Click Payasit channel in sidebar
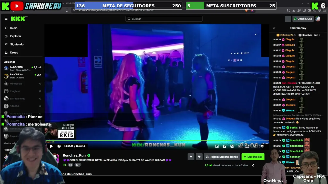The height and width of the screenshot is (184, 328). (x=23, y=136)
